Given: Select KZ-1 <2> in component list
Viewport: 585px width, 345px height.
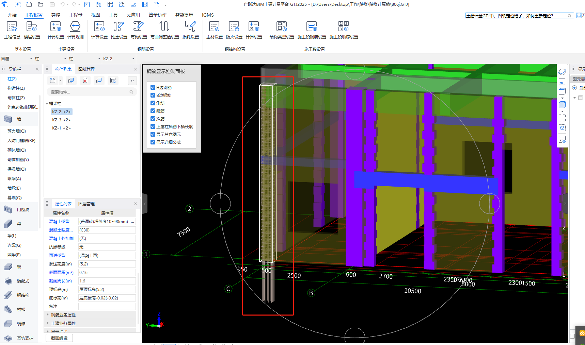Looking at the screenshot, I should pos(61,128).
